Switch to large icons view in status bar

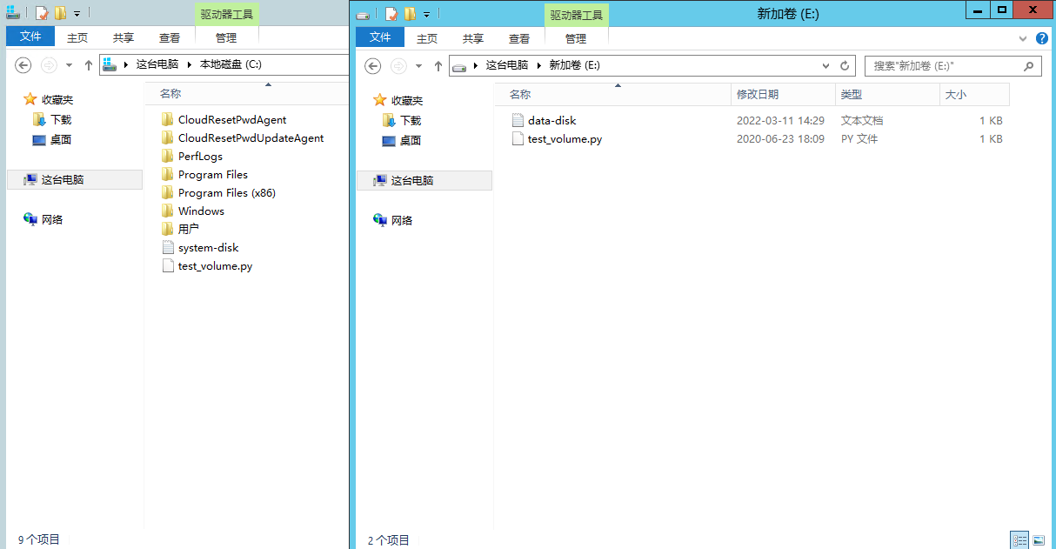(x=1038, y=540)
